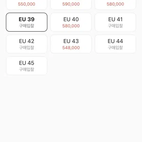Click the 580,000 price under EU 40
This screenshot has width=142, height=142.
[x=71, y=26]
